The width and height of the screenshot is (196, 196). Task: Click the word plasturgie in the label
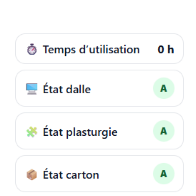(x=91, y=132)
